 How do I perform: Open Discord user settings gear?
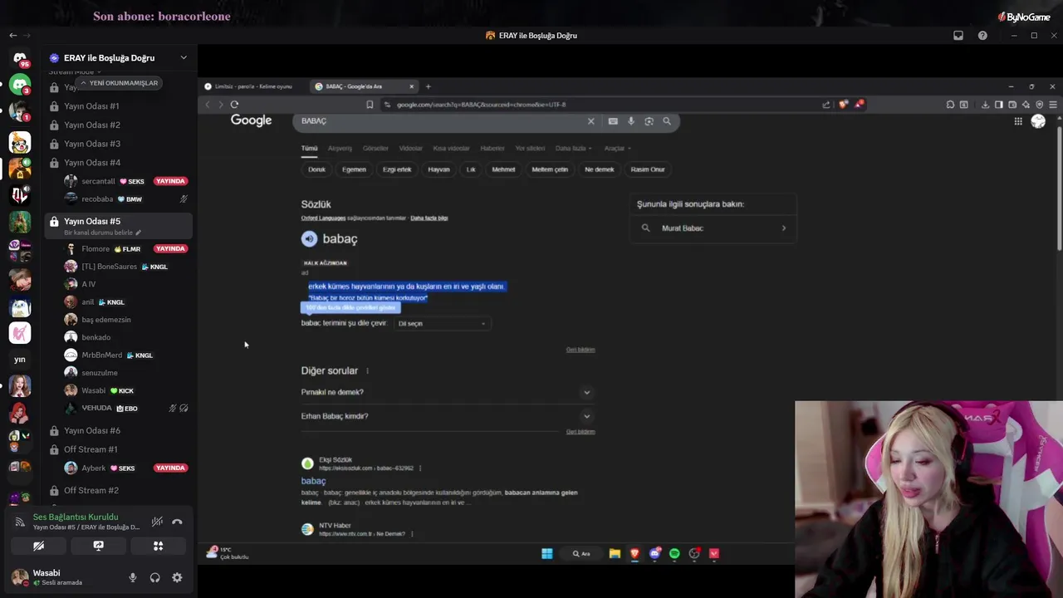(x=177, y=577)
